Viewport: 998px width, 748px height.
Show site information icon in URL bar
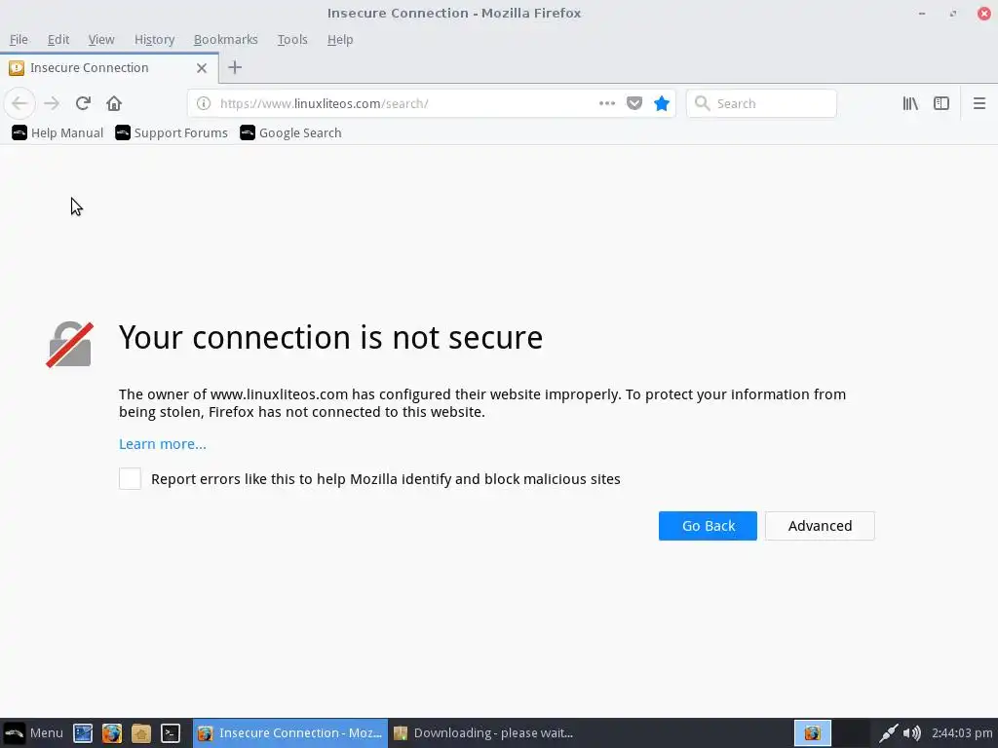[x=203, y=103]
